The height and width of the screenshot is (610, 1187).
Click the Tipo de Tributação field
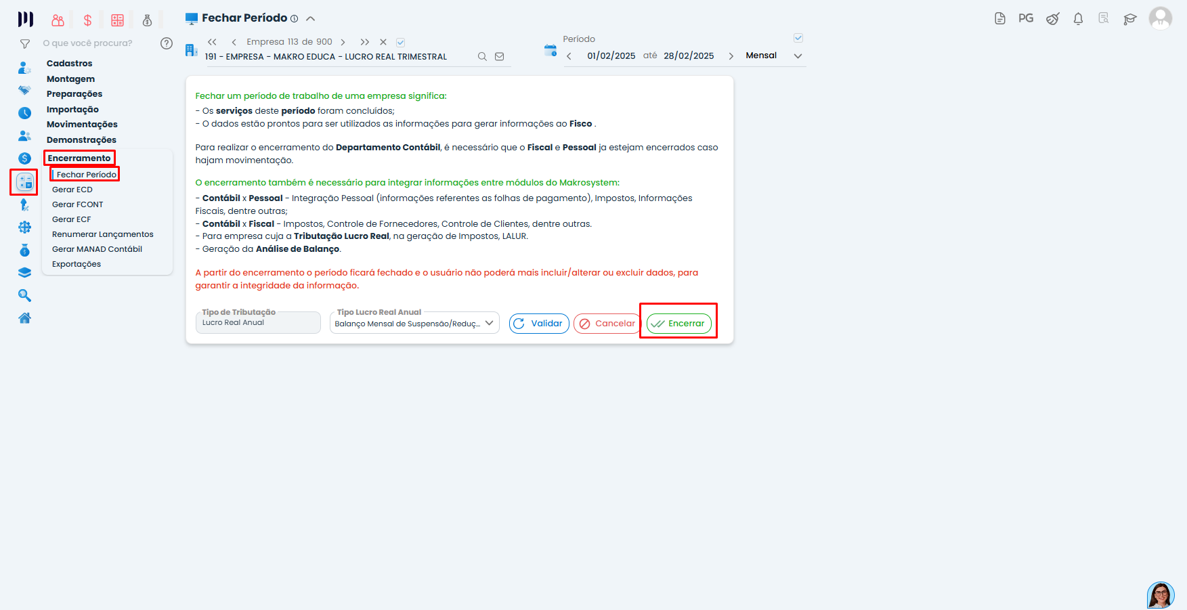point(257,323)
